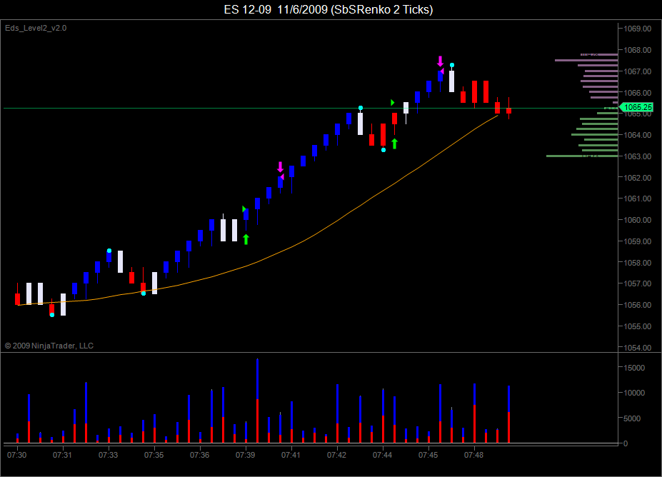Click the 1063.00 price axis label
Image resolution: width=662 pixels, height=477 pixels.
pos(638,156)
